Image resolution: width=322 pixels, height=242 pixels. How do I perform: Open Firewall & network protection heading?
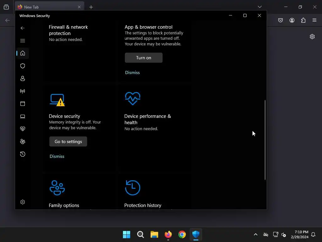tap(68, 30)
